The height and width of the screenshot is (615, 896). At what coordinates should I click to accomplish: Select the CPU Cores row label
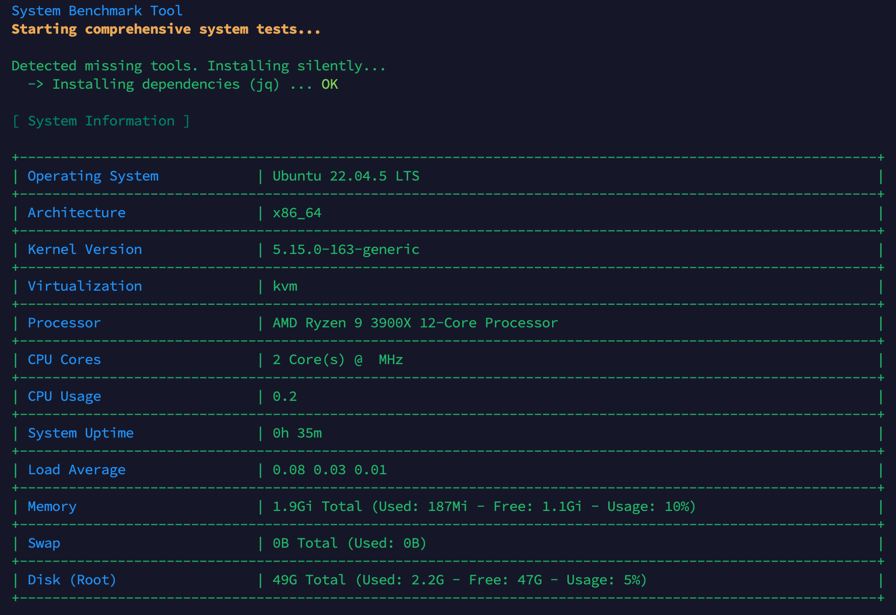64,360
